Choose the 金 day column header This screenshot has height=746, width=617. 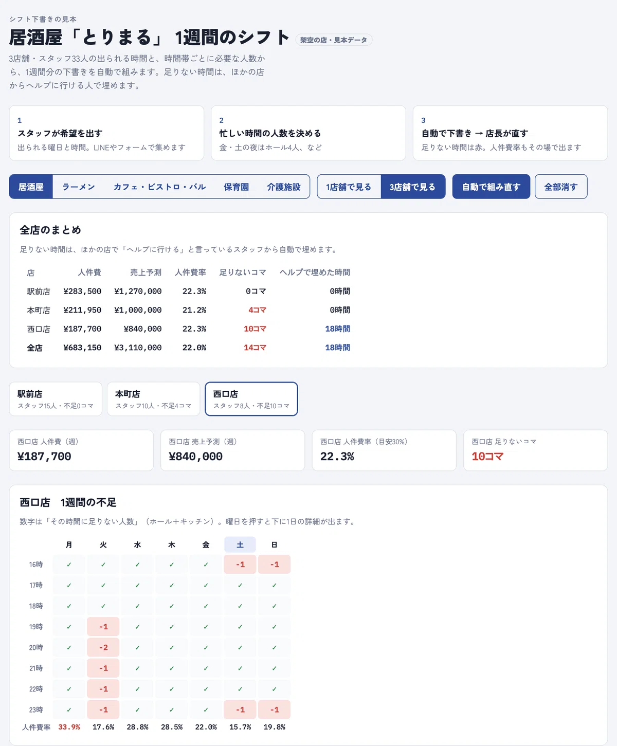pyautogui.click(x=206, y=545)
